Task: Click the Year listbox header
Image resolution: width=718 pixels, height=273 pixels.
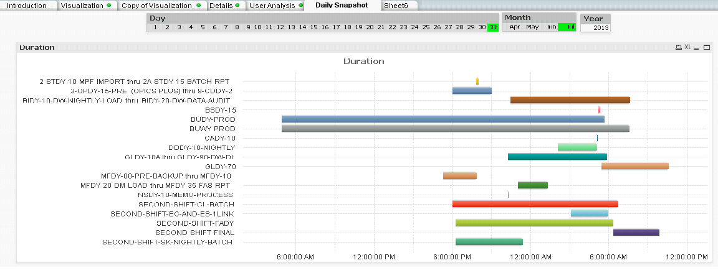Action: (595, 19)
